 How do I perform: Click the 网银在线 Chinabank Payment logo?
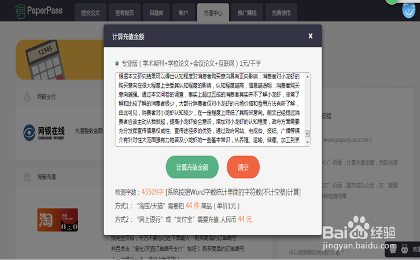44,133
